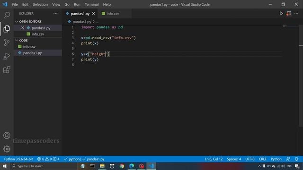
Task: Open the View menu
Action: tap(56, 4)
